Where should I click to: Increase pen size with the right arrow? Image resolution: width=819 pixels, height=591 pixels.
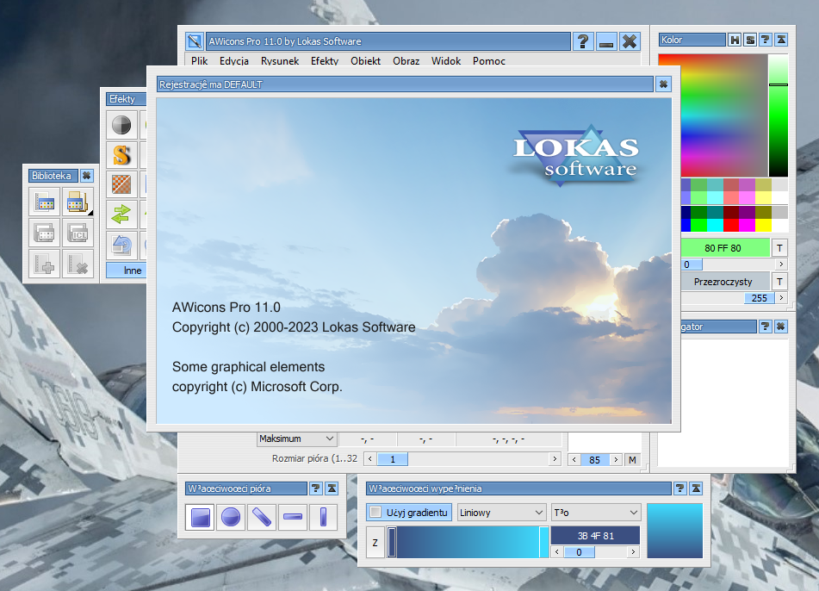point(555,459)
